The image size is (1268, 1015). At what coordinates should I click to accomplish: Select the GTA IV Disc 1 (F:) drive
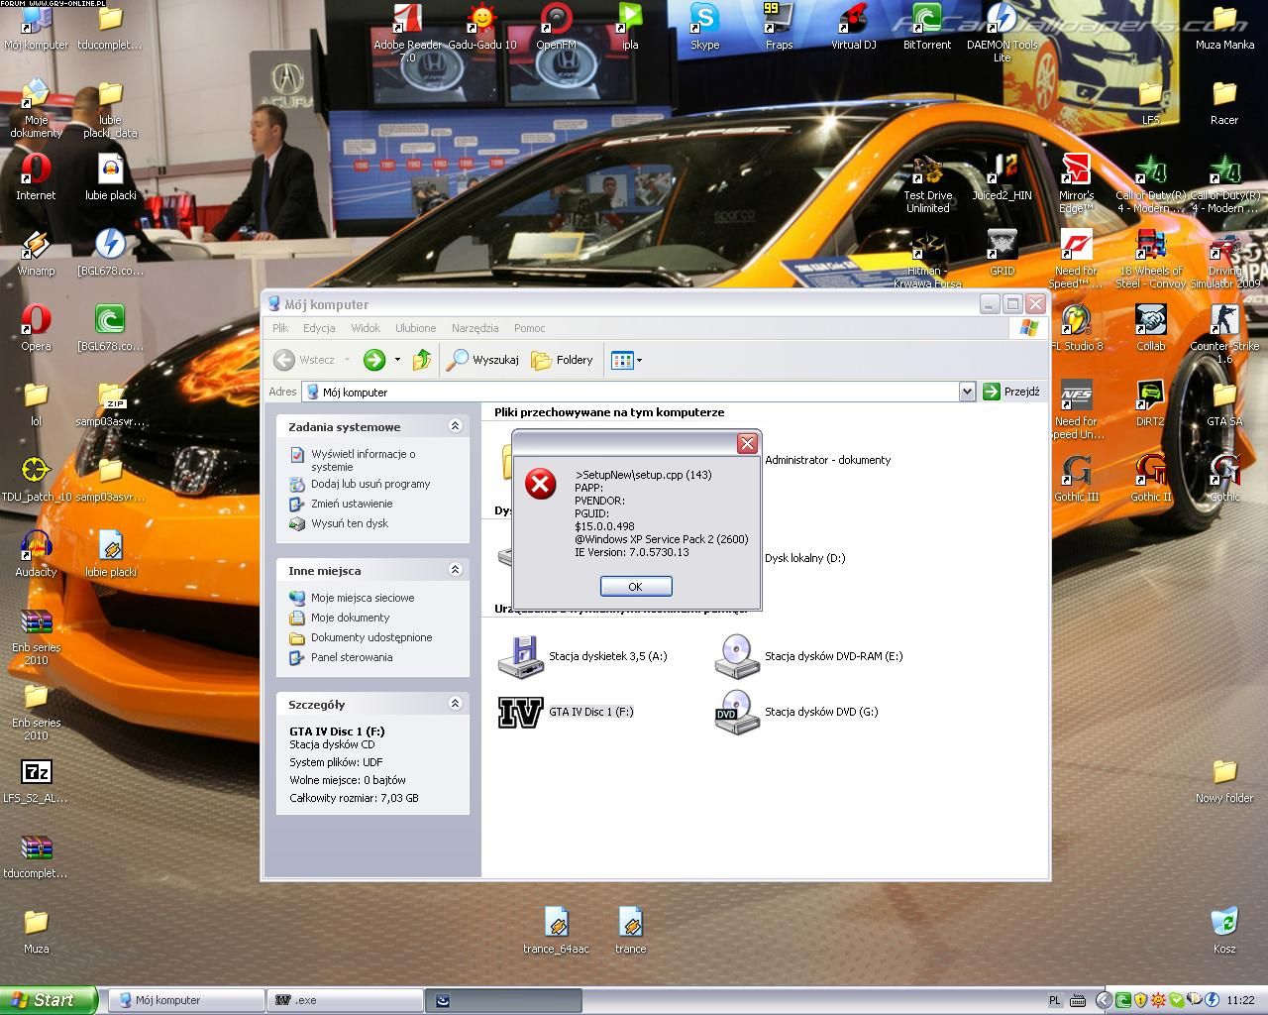(566, 712)
